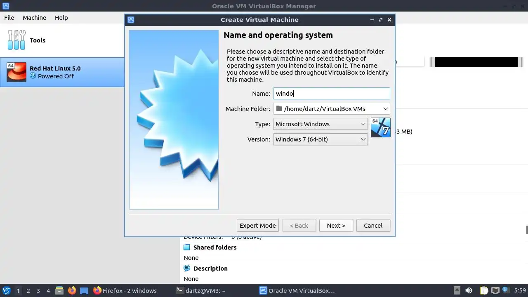Close the Create Virtual Machine dialog
The width and height of the screenshot is (528, 297).
tap(389, 19)
